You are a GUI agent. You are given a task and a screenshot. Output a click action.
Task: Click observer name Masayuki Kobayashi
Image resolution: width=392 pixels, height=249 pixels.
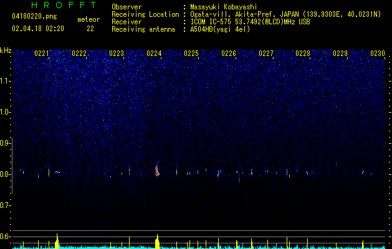224,7
